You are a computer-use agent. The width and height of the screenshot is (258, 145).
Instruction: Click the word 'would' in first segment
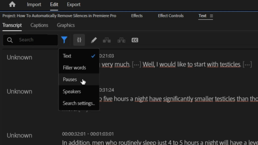[x=168, y=64]
